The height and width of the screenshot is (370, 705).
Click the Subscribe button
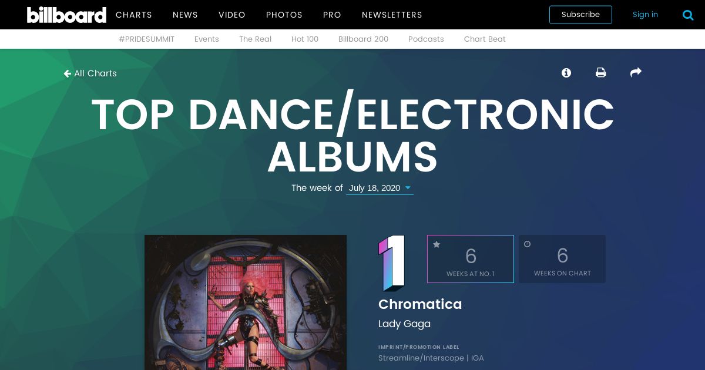pos(580,15)
